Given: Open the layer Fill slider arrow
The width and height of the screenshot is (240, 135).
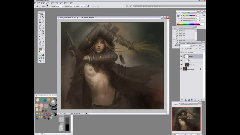Looking at the screenshot, I should [x=203, y=49].
